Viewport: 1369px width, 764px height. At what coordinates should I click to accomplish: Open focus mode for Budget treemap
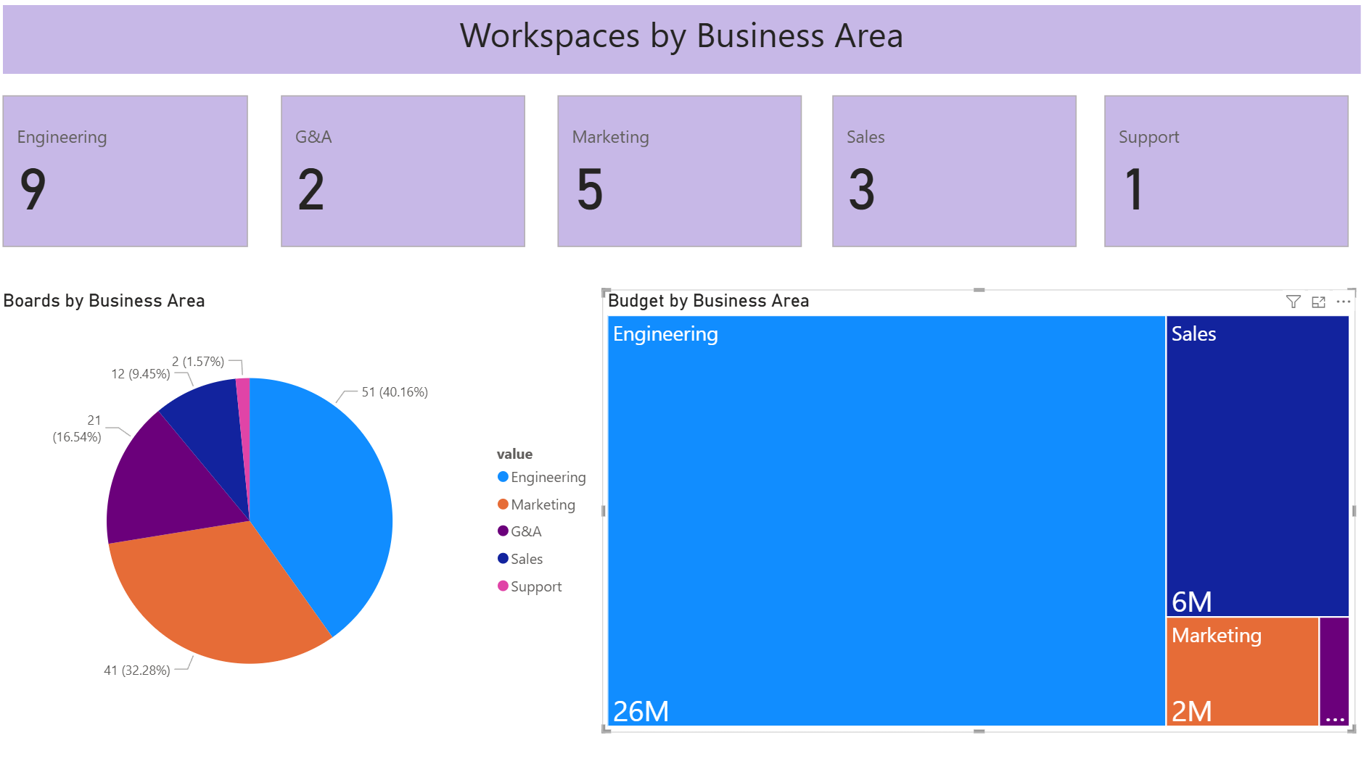pyautogui.click(x=1318, y=302)
